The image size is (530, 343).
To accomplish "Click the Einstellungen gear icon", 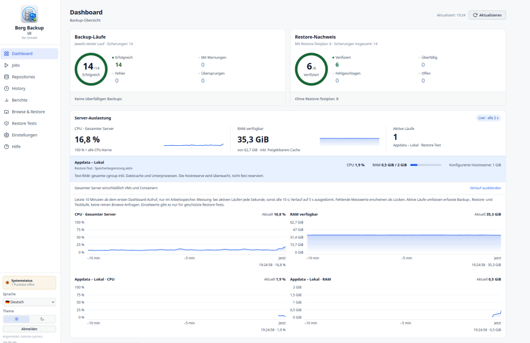I will click(x=6, y=135).
